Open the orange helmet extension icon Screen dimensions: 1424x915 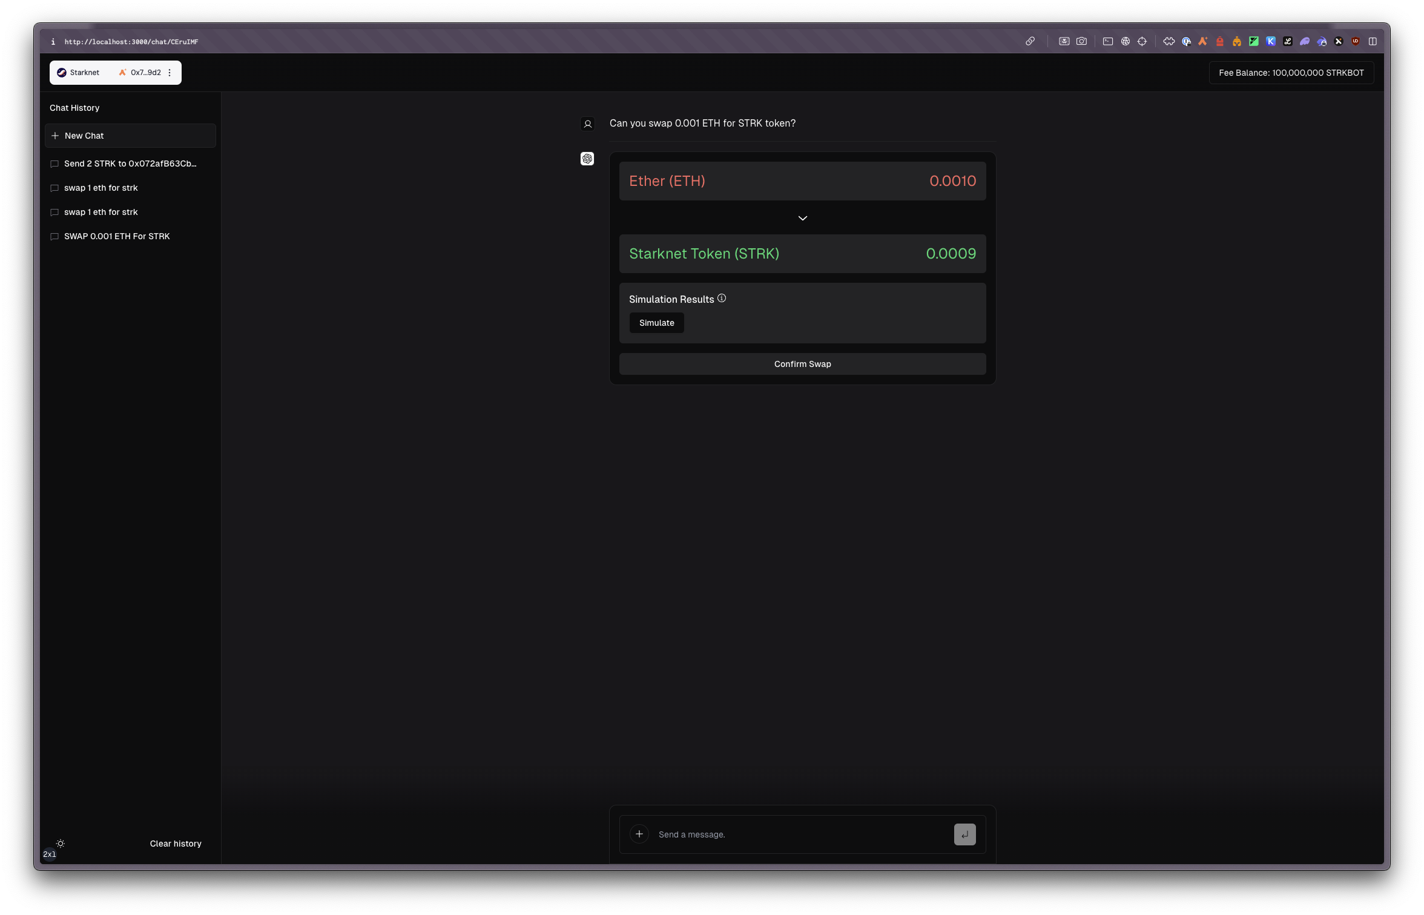pos(1236,41)
